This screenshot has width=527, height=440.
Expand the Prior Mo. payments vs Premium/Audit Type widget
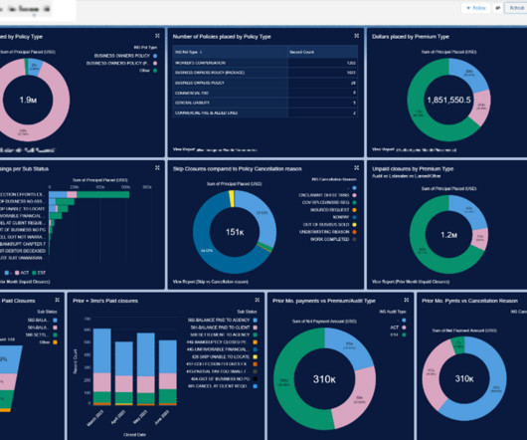(x=407, y=300)
